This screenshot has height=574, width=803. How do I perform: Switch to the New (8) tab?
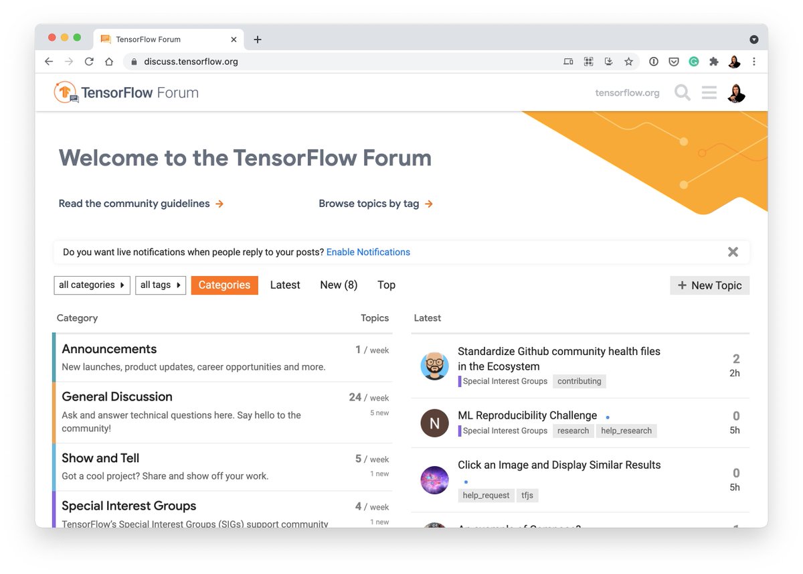click(x=339, y=285)
